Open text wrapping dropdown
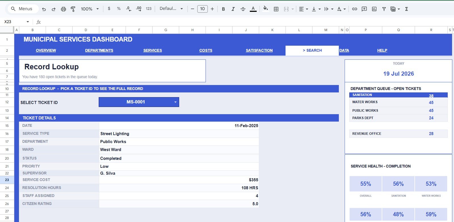 (x=329, y=9)
